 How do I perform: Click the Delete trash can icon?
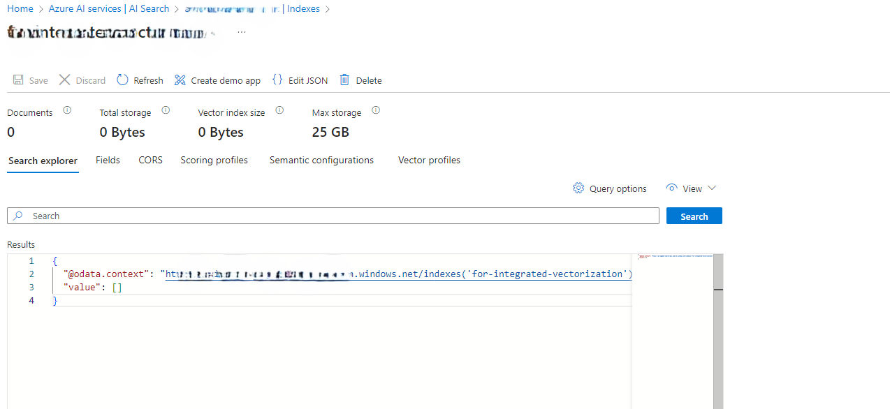[x=344, y=80]
